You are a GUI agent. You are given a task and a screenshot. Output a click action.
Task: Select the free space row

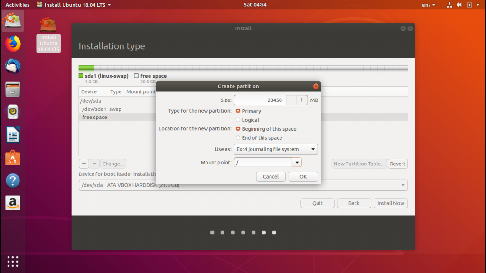click(x=118, y=117)
